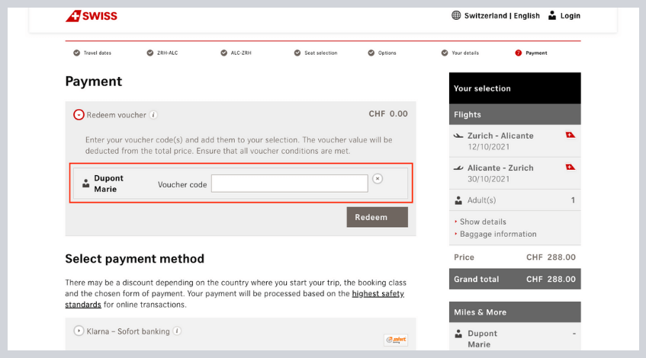Show info for Klarna – Sofort banking

tap(177, 331)
